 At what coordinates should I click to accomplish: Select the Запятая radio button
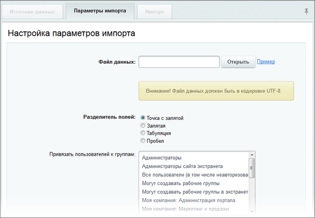(x=143, y=126)
